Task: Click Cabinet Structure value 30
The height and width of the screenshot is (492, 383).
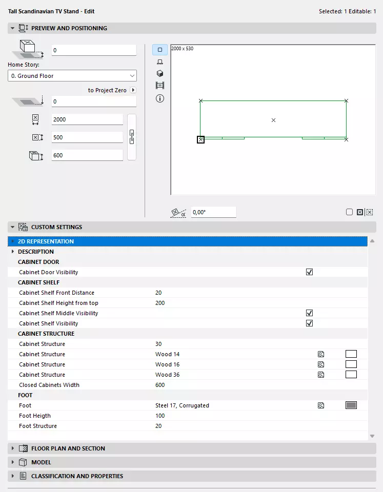Action: click(x=158, y=344)
